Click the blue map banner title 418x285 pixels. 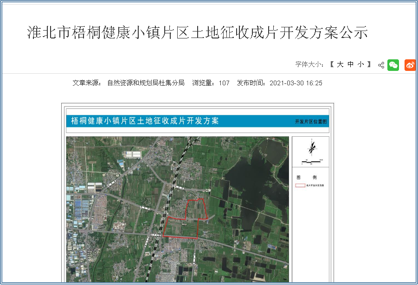tap(145, 121)
